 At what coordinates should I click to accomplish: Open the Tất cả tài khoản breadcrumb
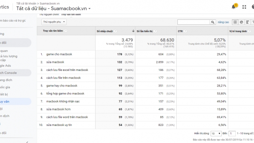tap(26, 3)
